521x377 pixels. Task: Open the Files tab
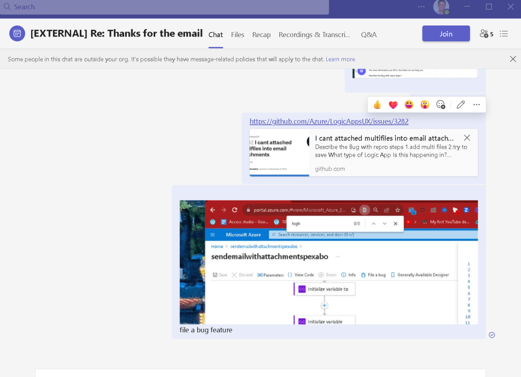[x=238, y=35]
